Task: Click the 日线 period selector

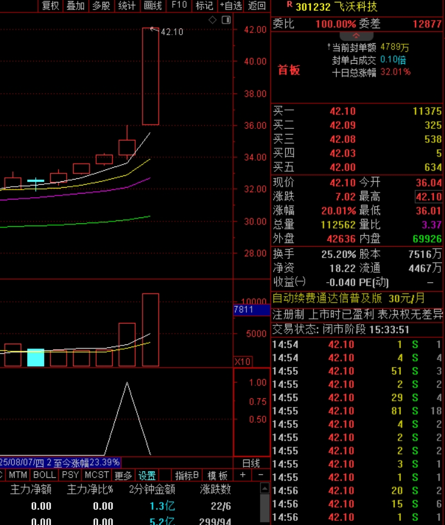Action: tap(251, 464)
